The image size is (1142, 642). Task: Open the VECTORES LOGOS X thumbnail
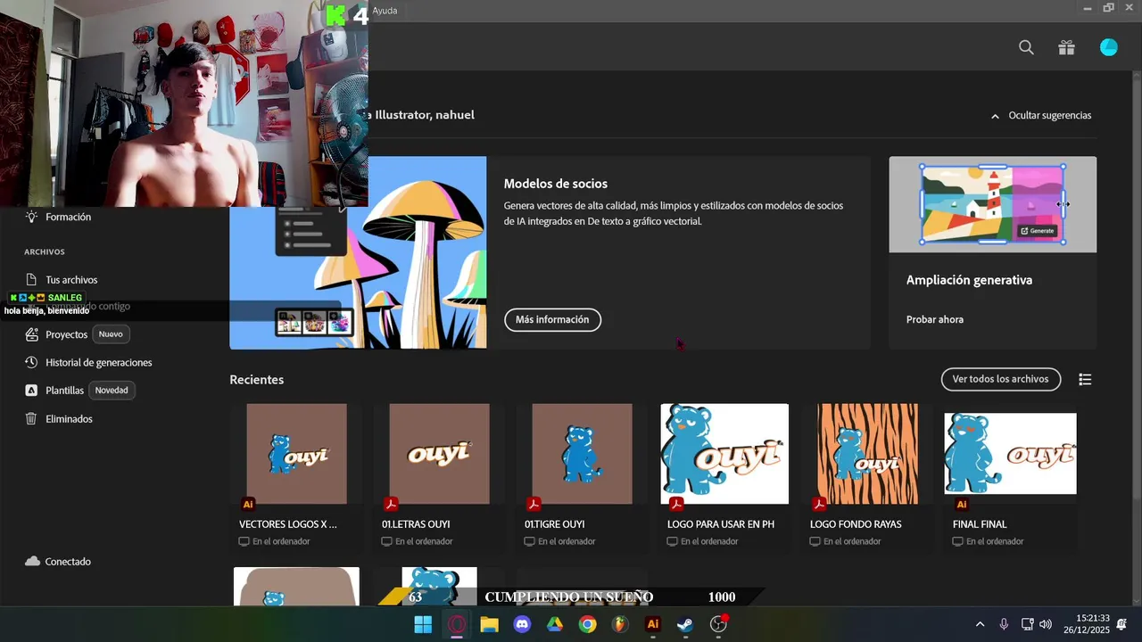(296, 454)
